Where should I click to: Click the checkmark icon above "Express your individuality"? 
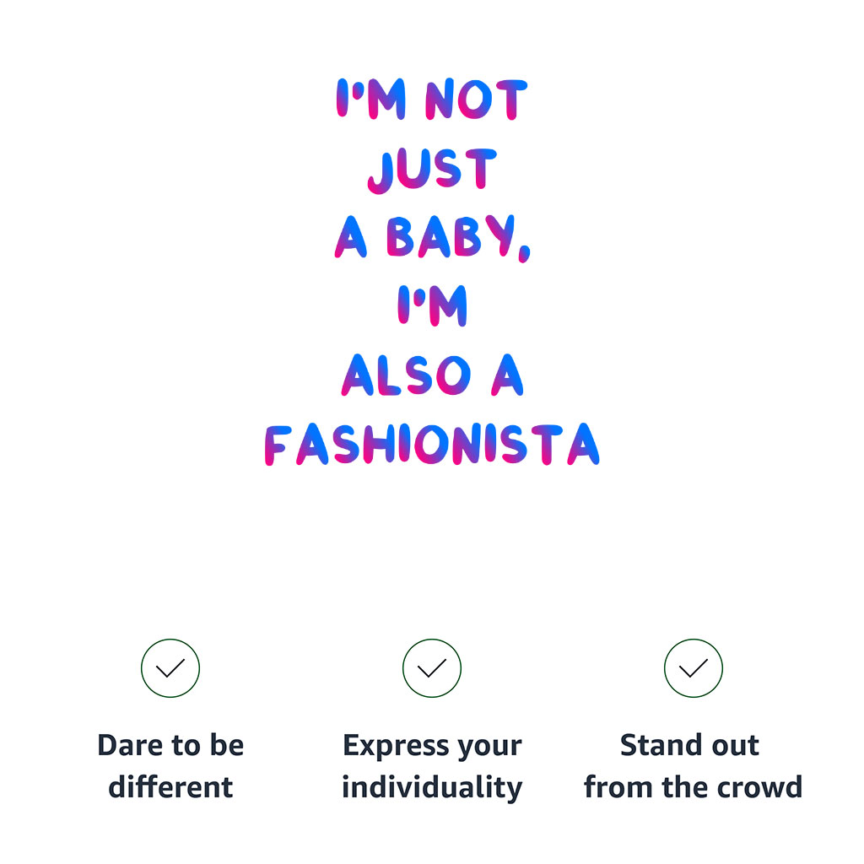coord(432,668)
